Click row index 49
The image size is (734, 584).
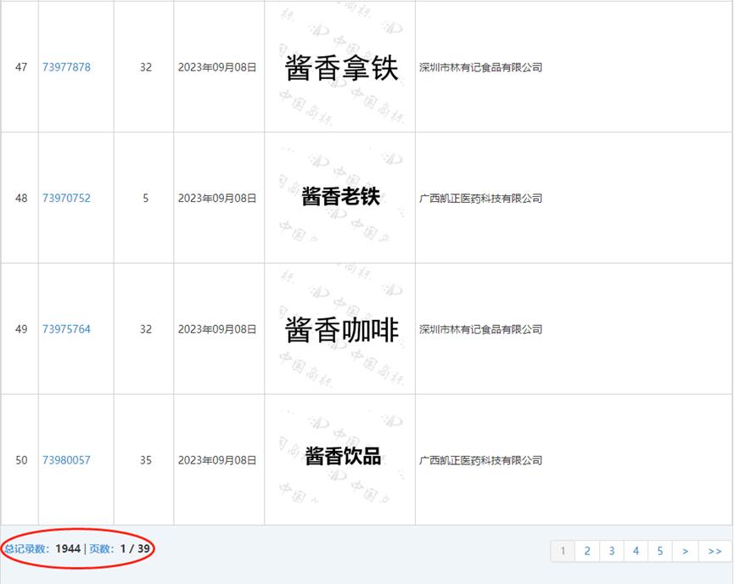21,329
